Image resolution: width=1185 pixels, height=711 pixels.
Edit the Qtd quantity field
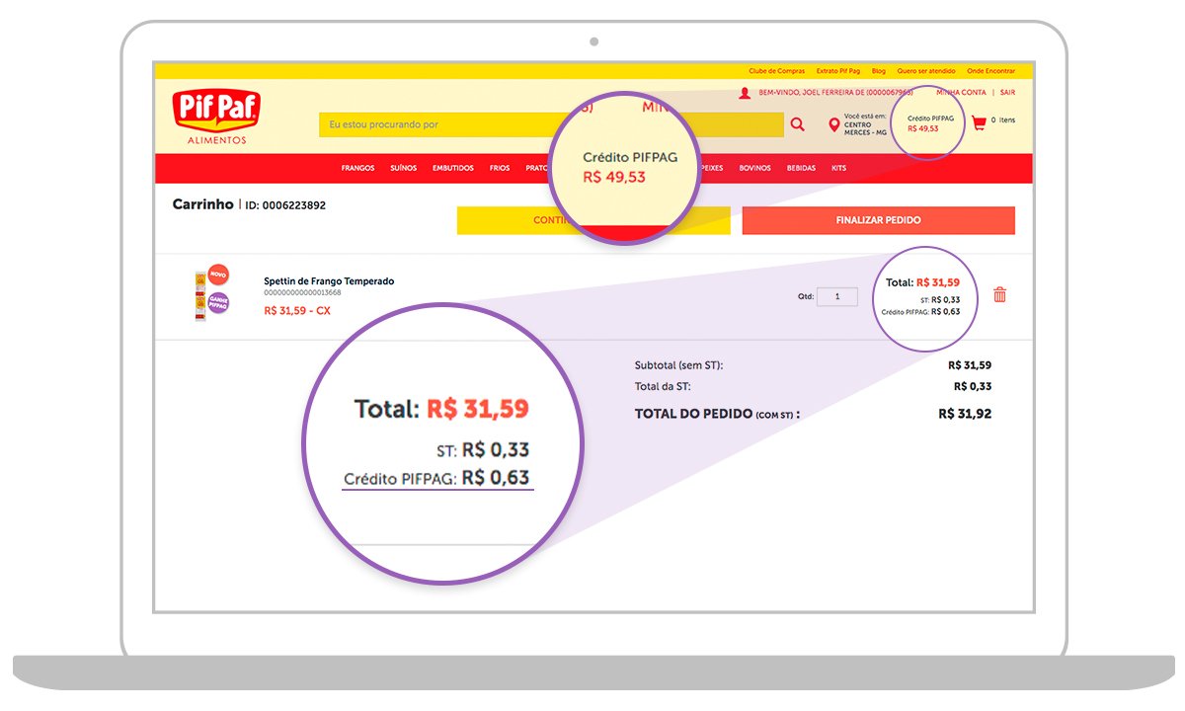point(837,296)
